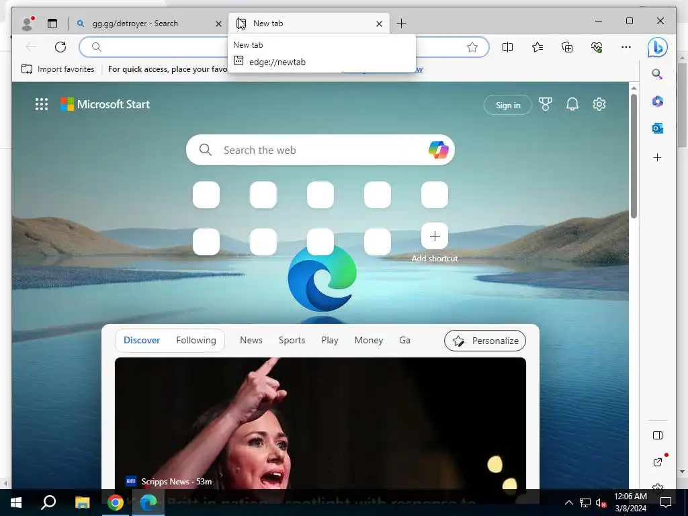Open a new tab with plus button

(x=401, y=24)
